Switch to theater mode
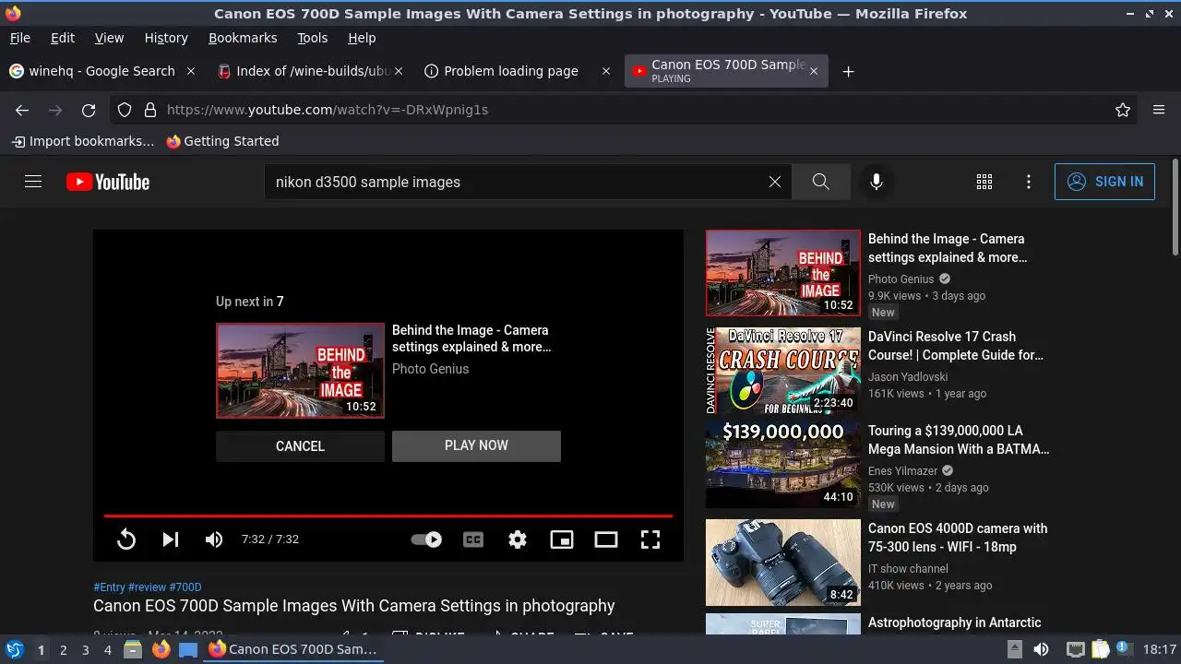This screenshot has width=1181, height=664. pyautogui.click(x=606, y=539)
